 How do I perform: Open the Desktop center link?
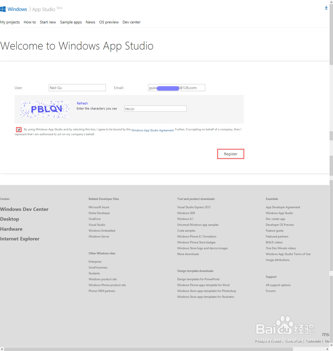point(9,219)
